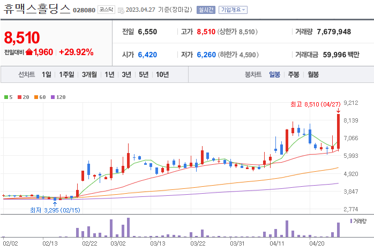Select the 10년 line chart tab
This screenshot has height=252, width=374.
point(162,74)
